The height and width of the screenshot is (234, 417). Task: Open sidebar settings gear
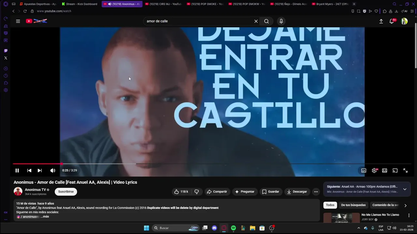coord(6,90)
